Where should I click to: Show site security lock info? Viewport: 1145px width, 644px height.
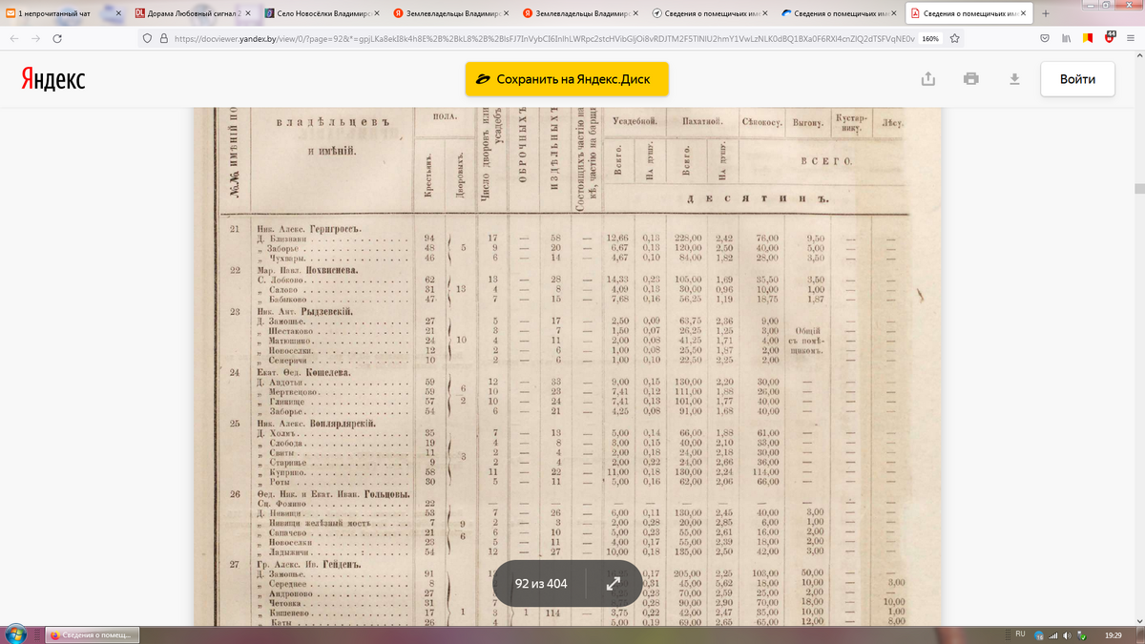[163, 39]
